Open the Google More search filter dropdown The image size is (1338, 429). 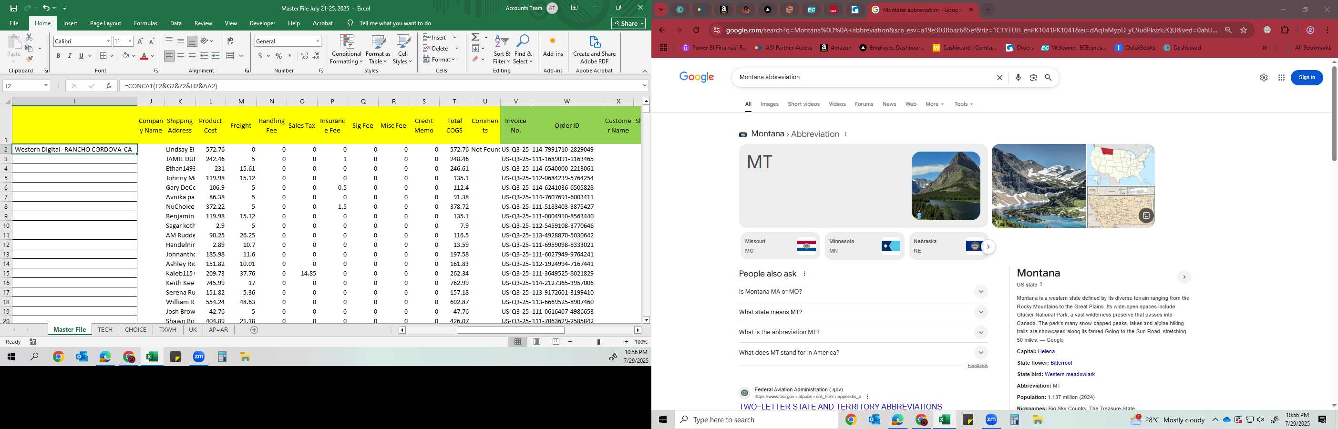tap(935, 104)
